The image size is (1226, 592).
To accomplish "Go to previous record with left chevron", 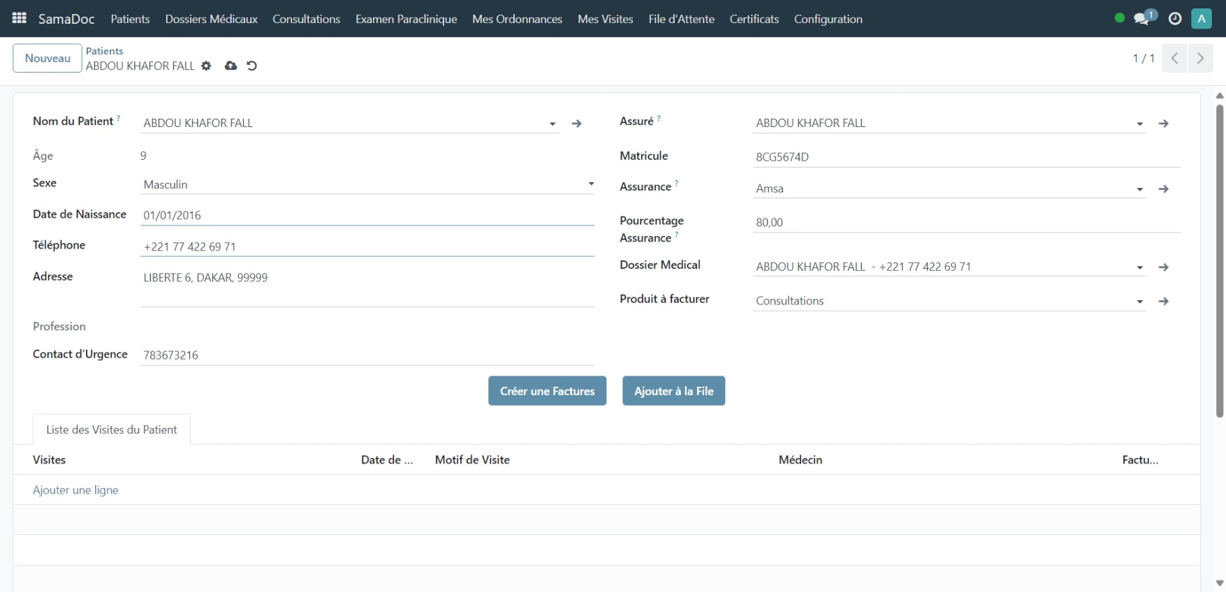I will click(x=1174, y=59).
